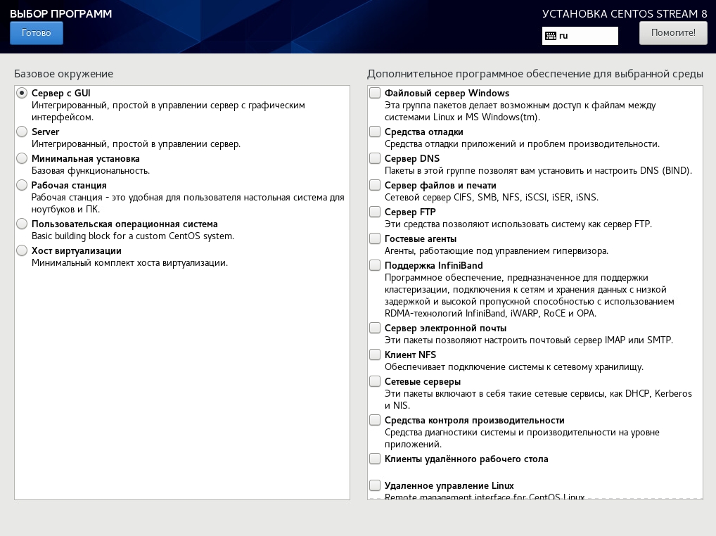
Task: Enable the Поддержка InfiniBand checkbox
Action: click(375, 265)
